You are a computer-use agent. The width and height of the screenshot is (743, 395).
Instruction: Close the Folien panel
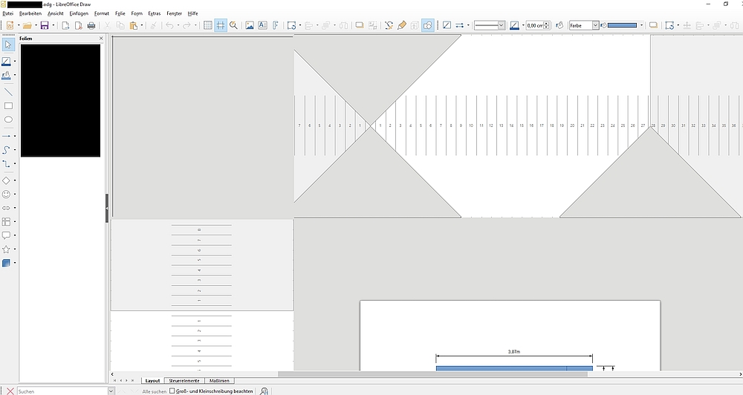click(101, 39)
